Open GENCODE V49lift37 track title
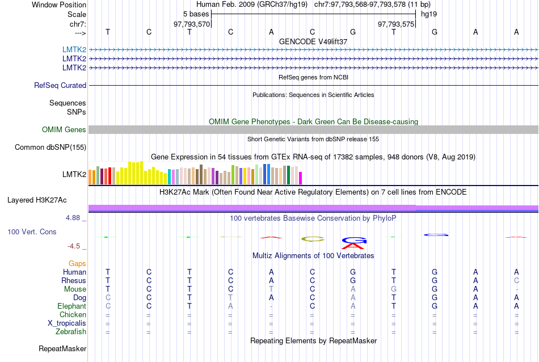 313,41
